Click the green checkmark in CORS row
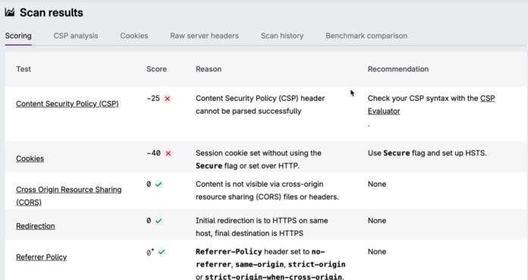Image resolution: width=528 pixels, height=280 pixels. 159,184
